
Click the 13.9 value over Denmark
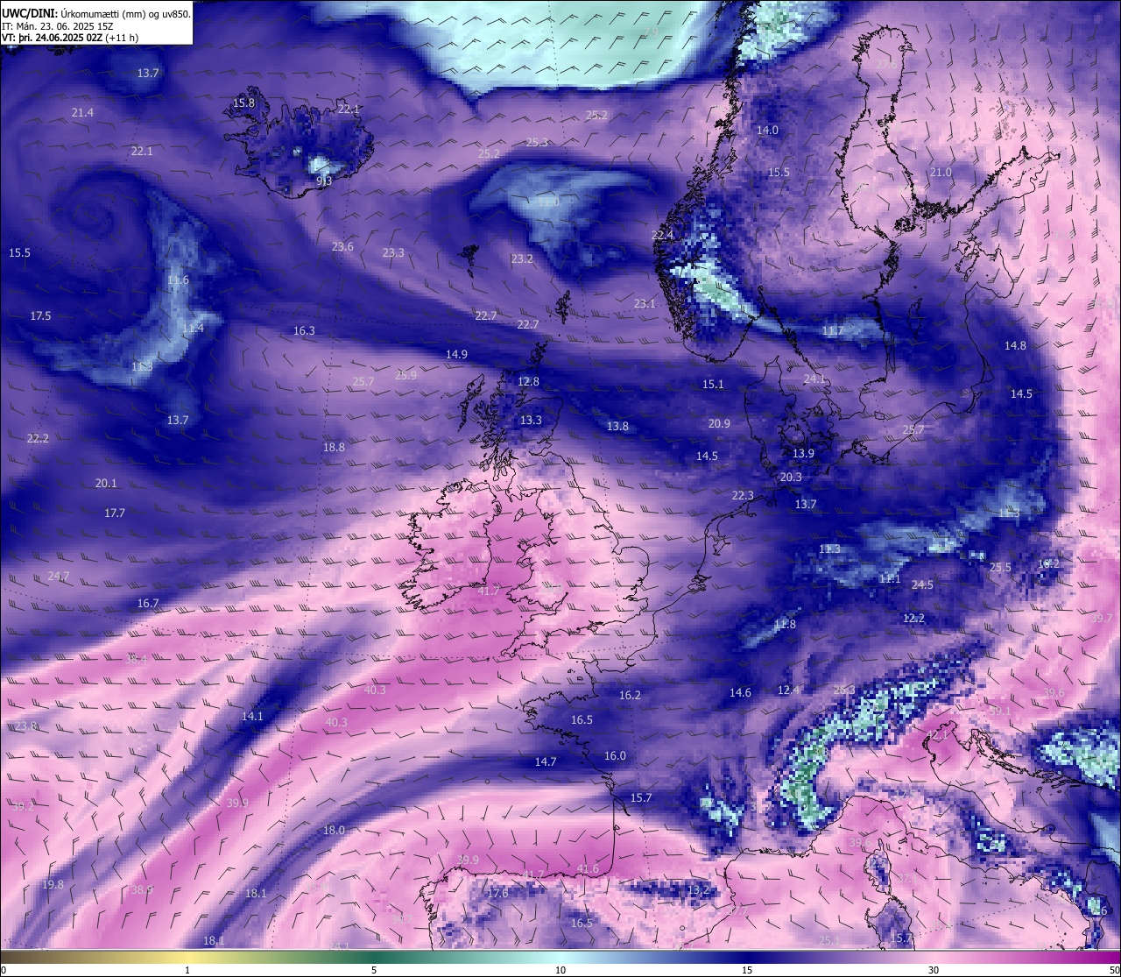[x=803, y=454]
